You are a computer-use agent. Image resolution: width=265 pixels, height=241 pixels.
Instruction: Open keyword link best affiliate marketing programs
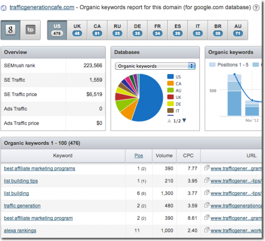pyautogui.click(x=40, y=169)
